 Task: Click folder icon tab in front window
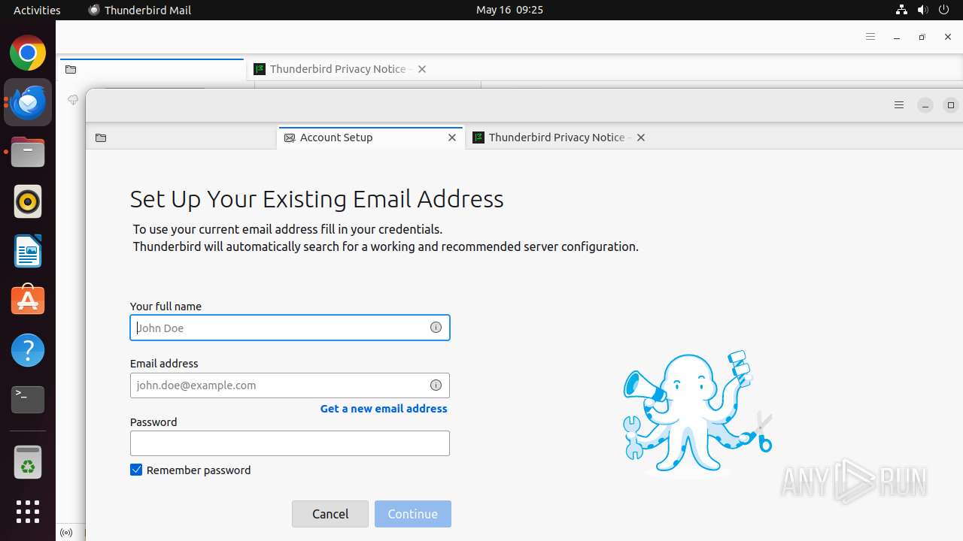coord(101,138)
